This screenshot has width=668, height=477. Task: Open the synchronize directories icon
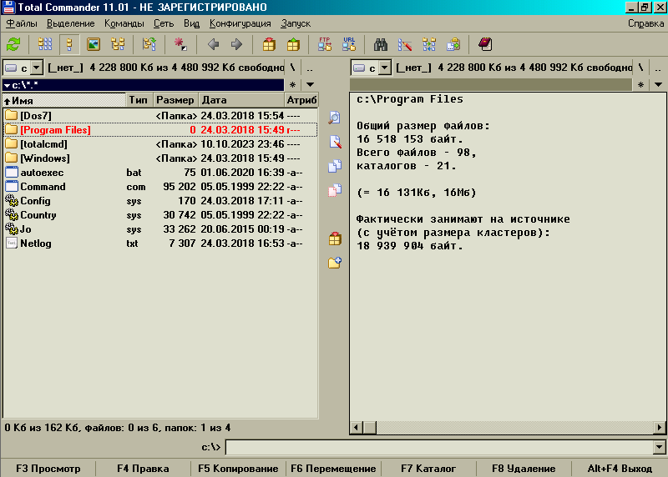[x=429, y=44]
